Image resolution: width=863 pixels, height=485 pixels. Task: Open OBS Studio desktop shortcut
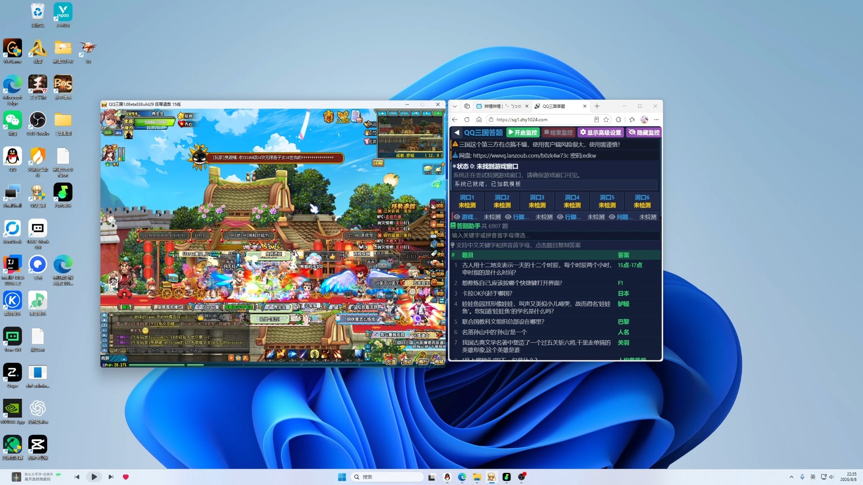(38, 123)
